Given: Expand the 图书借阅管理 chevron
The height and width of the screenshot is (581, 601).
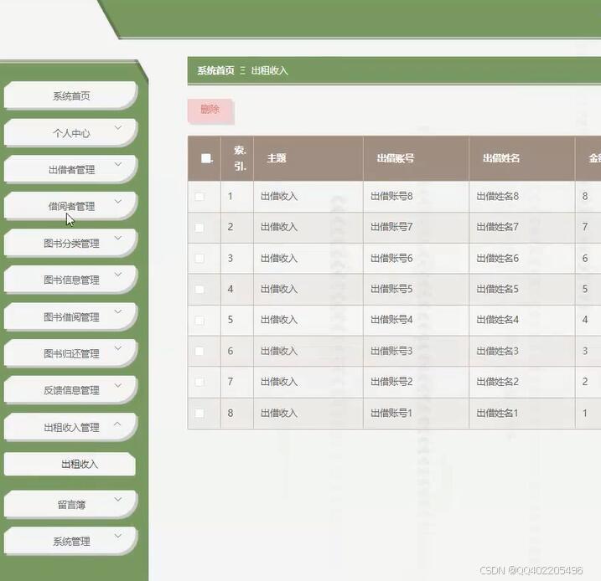Looking at the screenshot, I should 118,311.
